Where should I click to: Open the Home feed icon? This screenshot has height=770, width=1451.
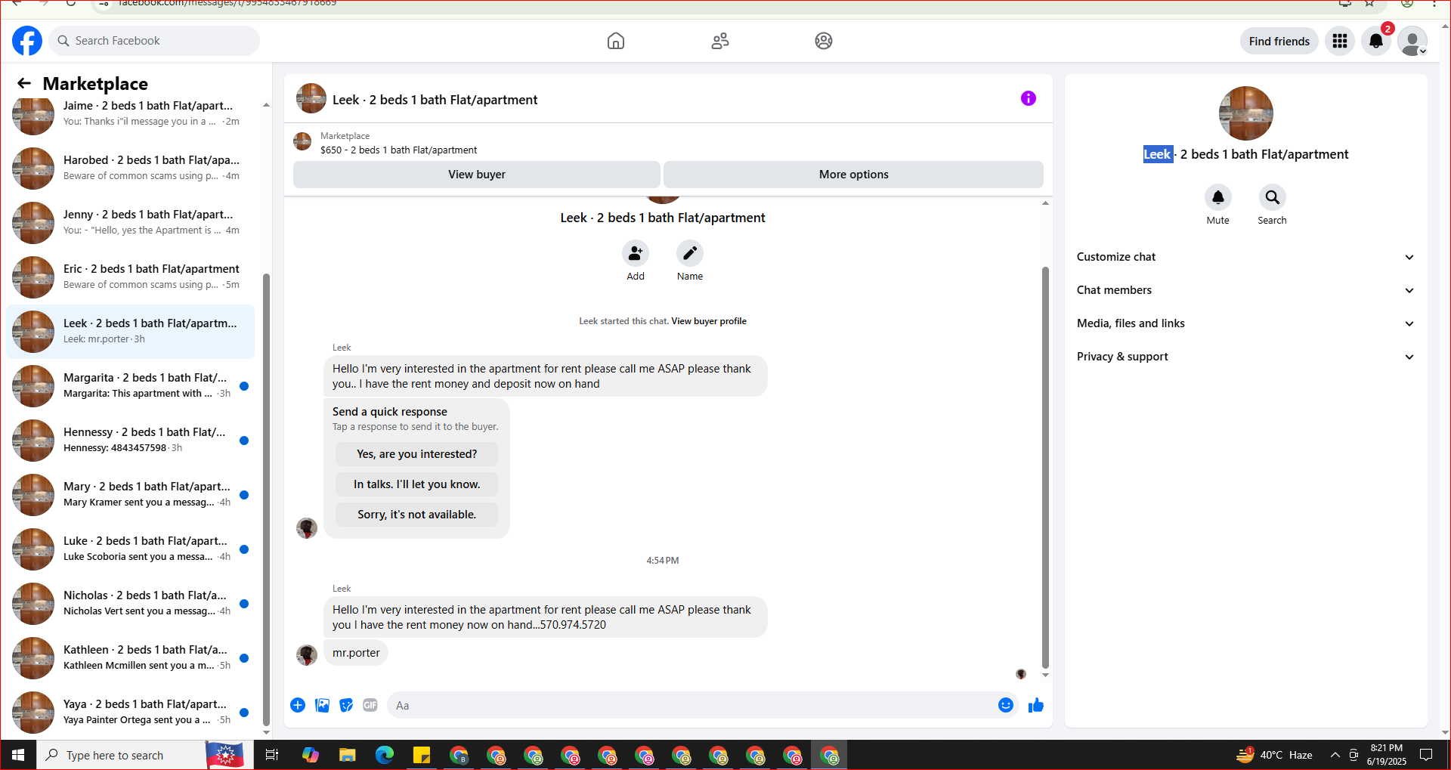tap(616, 41)
